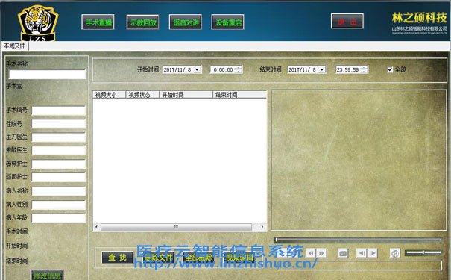
Task: Click the 修改信息 modify info button
Action: point(47,276)
